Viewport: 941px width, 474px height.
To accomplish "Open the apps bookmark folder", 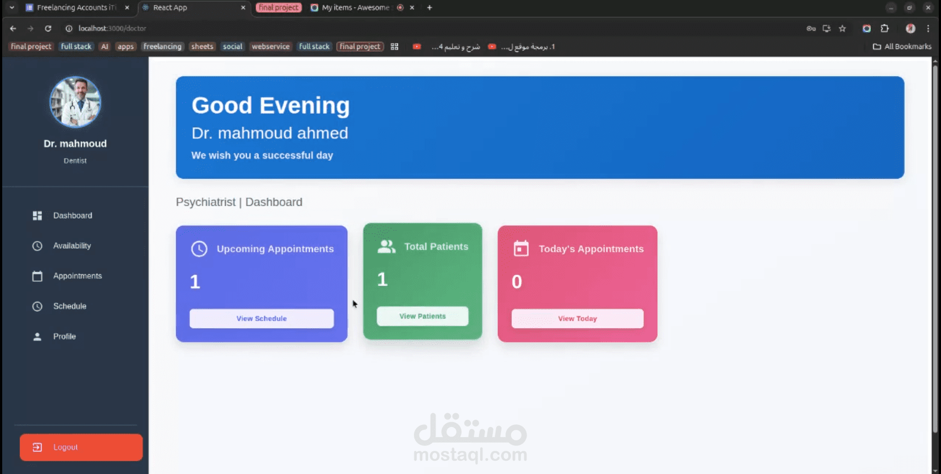I will [125, 47].
